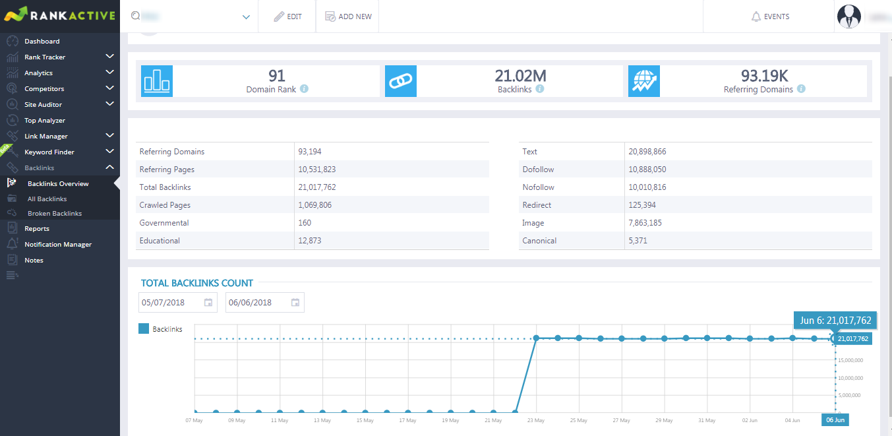Collapse sidebar using the menu toggle icon
Screen dimensions: 892x436
point(13,275)
